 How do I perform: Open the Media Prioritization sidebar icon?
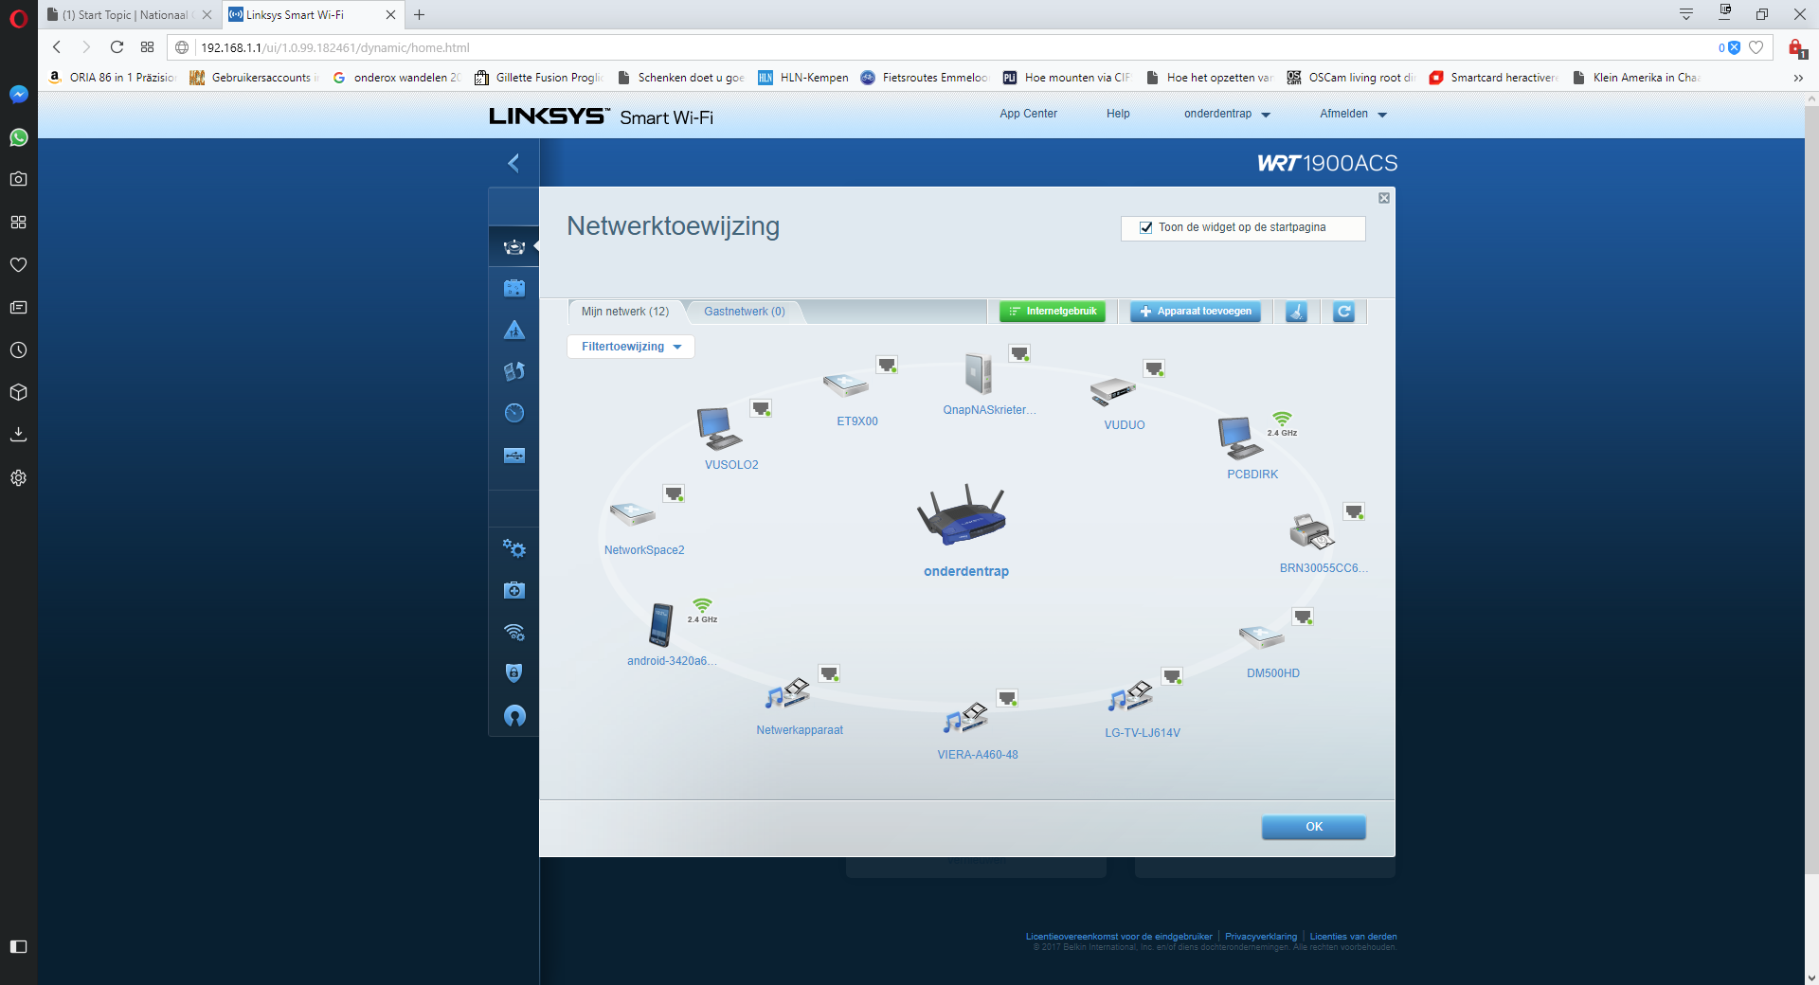[x=514, y=371]
